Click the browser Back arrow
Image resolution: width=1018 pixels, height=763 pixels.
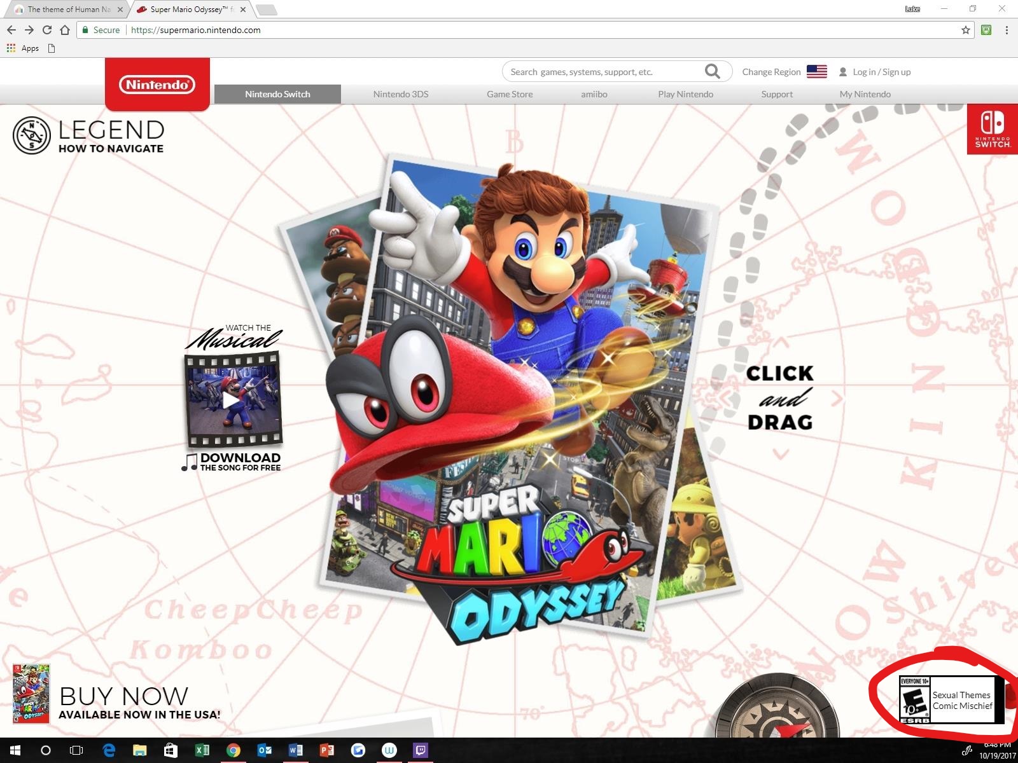point(11,30)
